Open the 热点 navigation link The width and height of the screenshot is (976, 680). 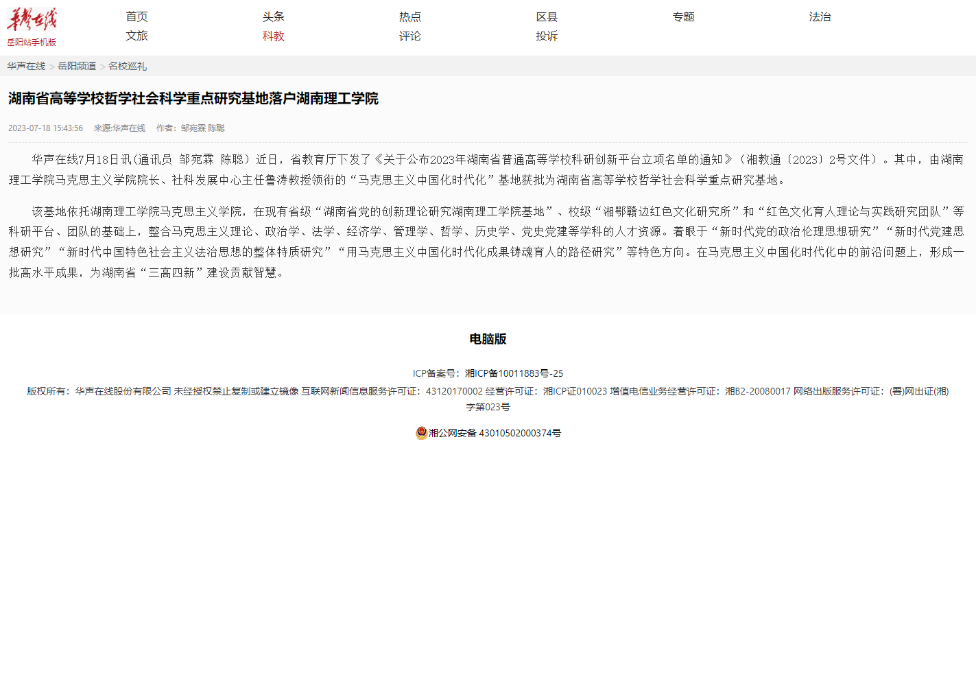pos(409,16)
